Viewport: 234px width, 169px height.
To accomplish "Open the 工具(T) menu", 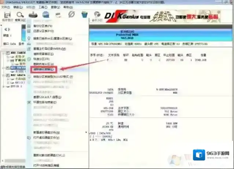I will (43, 7).
